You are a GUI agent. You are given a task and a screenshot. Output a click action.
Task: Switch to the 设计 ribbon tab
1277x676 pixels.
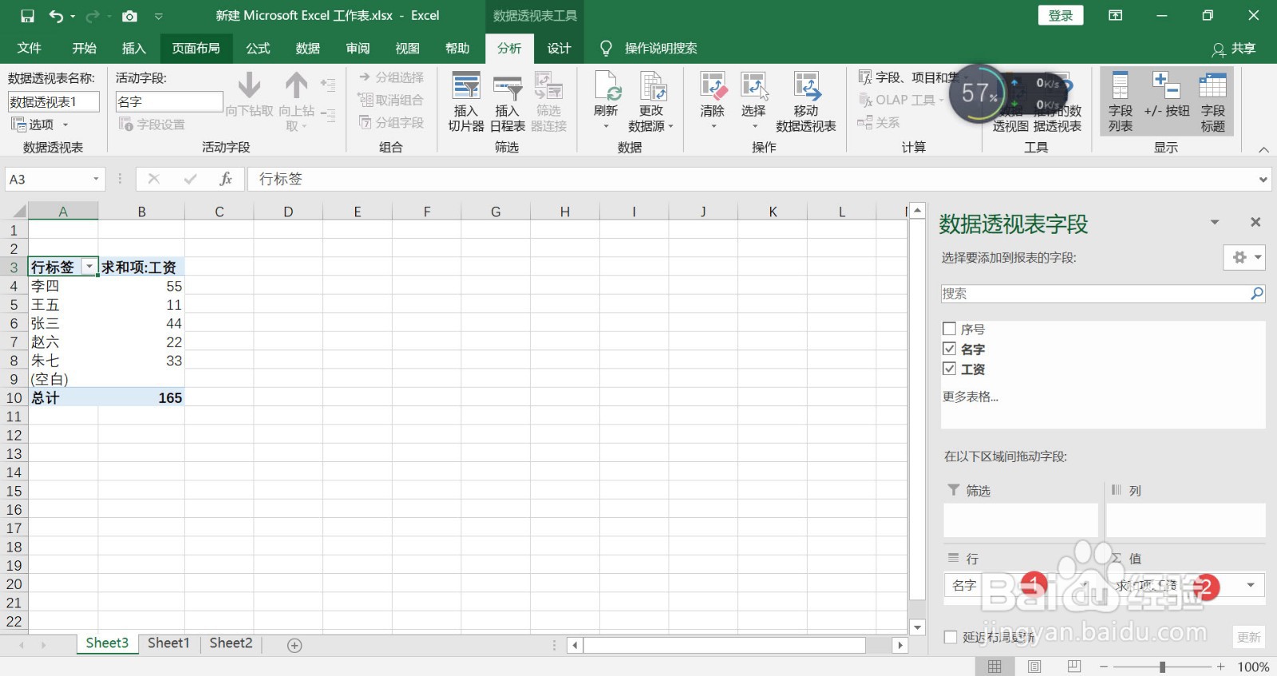(x=559, y=49)
